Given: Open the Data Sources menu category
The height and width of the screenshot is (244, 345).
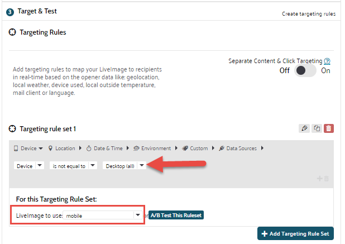Looking at the screenshot, I should coord(239,149).
